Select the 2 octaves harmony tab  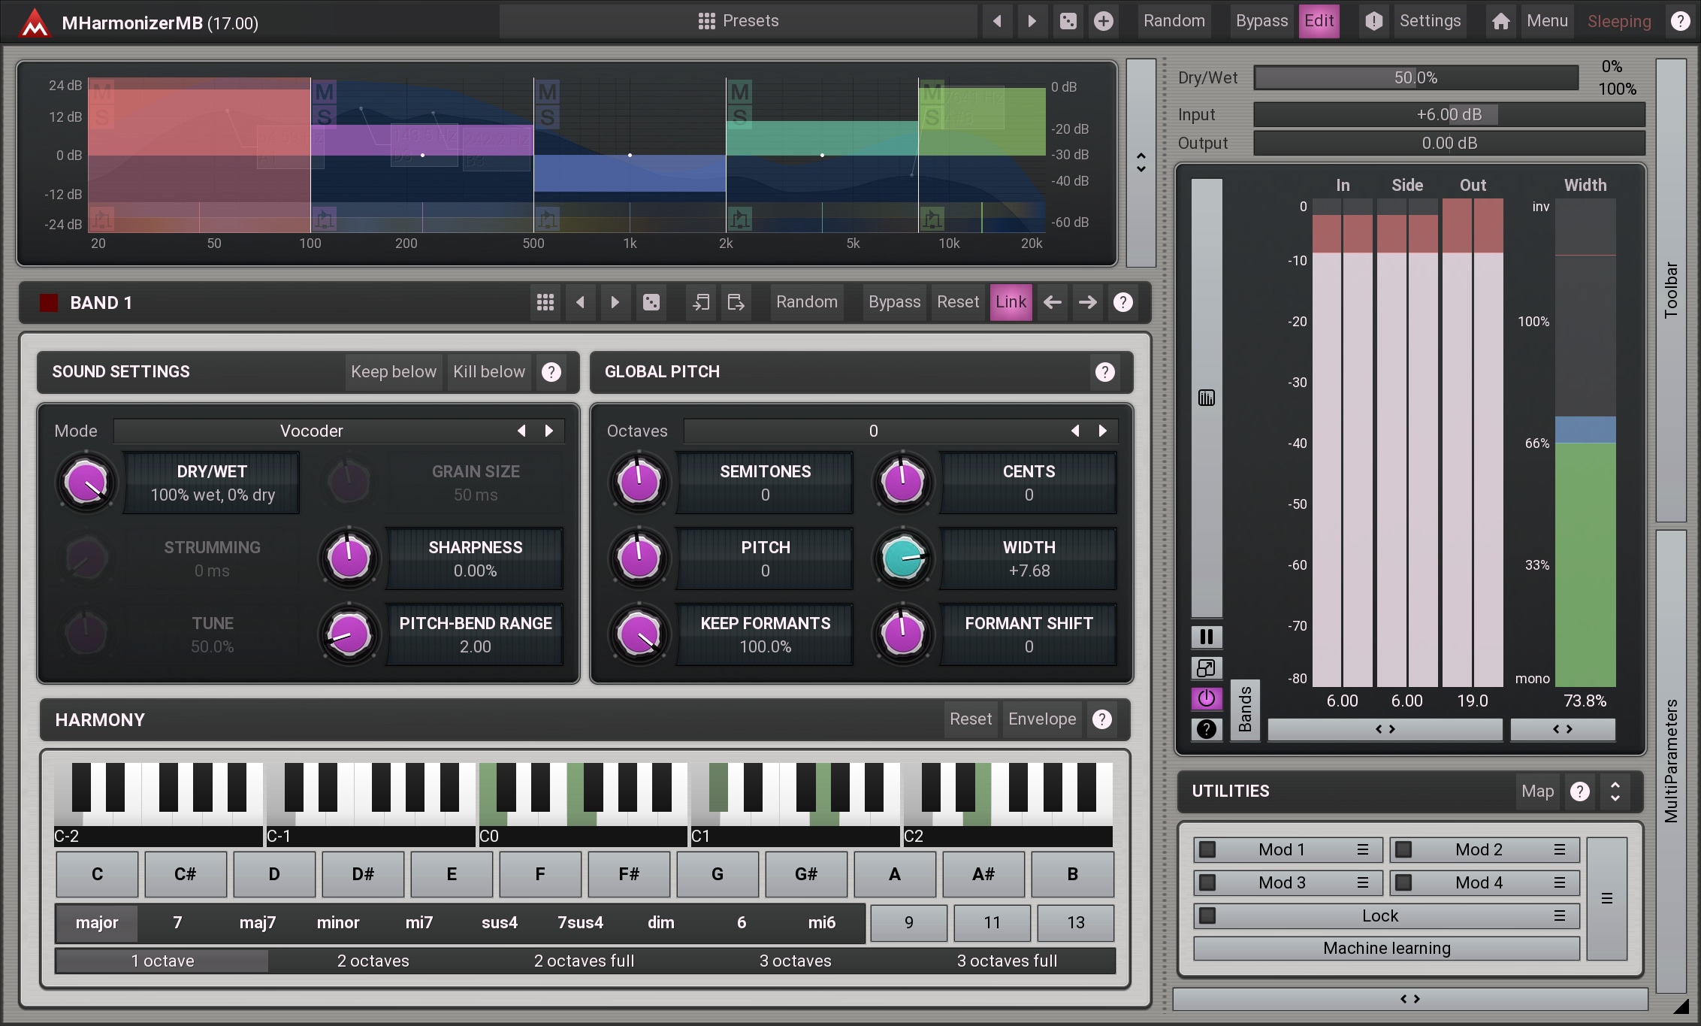[373, 961]
